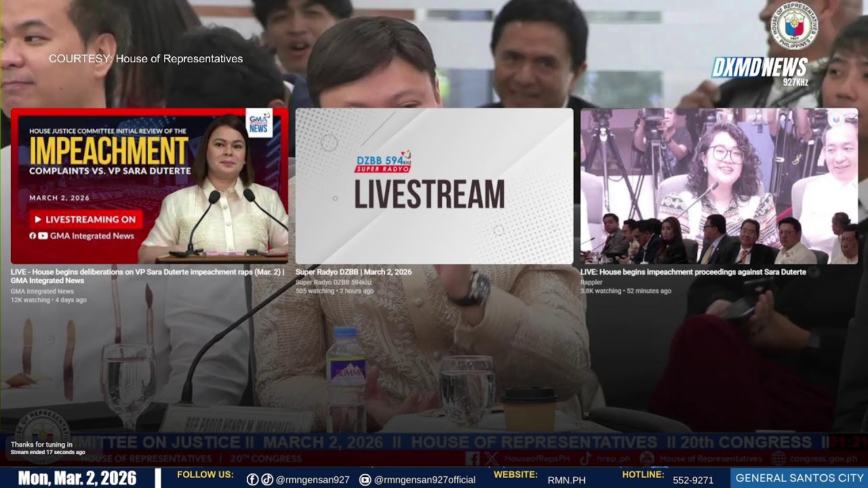Click title 'LIVE: House begins impeachment proceedings against Sara Duterte'
The width and height of the screenshot is (868, 488).
coord(693,272)
